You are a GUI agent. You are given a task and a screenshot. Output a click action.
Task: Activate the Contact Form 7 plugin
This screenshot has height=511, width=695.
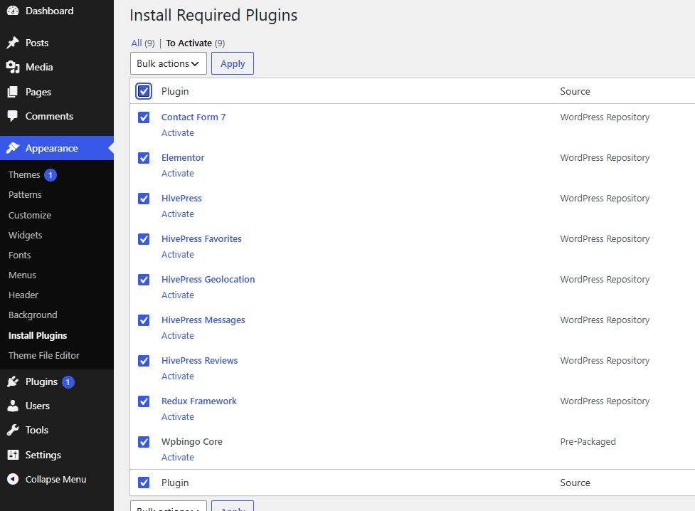(178, 132)
